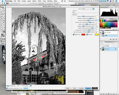The image size is (119, 95).
Task: Pick the Crop tool in toolbox
Action: click(x=2, y=14)
